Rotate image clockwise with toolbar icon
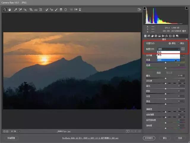The image size is (190, 143). coord(80,9)
